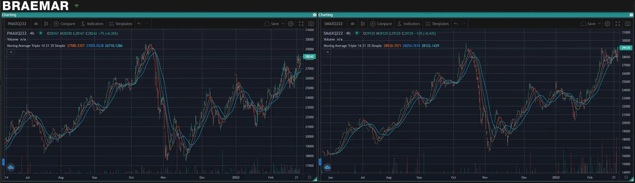Click blue cloud logo in left chart

pyautogui.click(x=11, y=167)
